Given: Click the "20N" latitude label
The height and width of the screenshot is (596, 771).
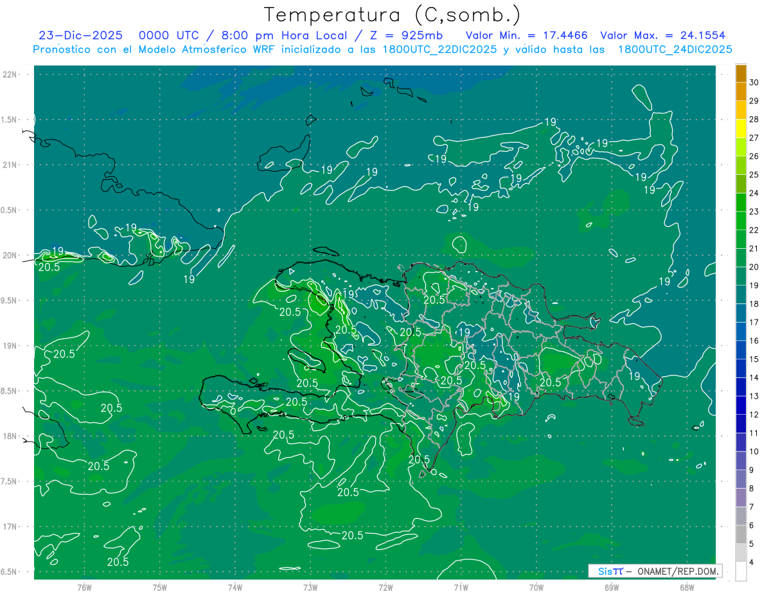Looking at the screenshot, I should pyautogui.click(x=10, y=255).
